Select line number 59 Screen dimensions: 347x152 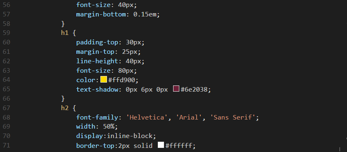point(7,33)
